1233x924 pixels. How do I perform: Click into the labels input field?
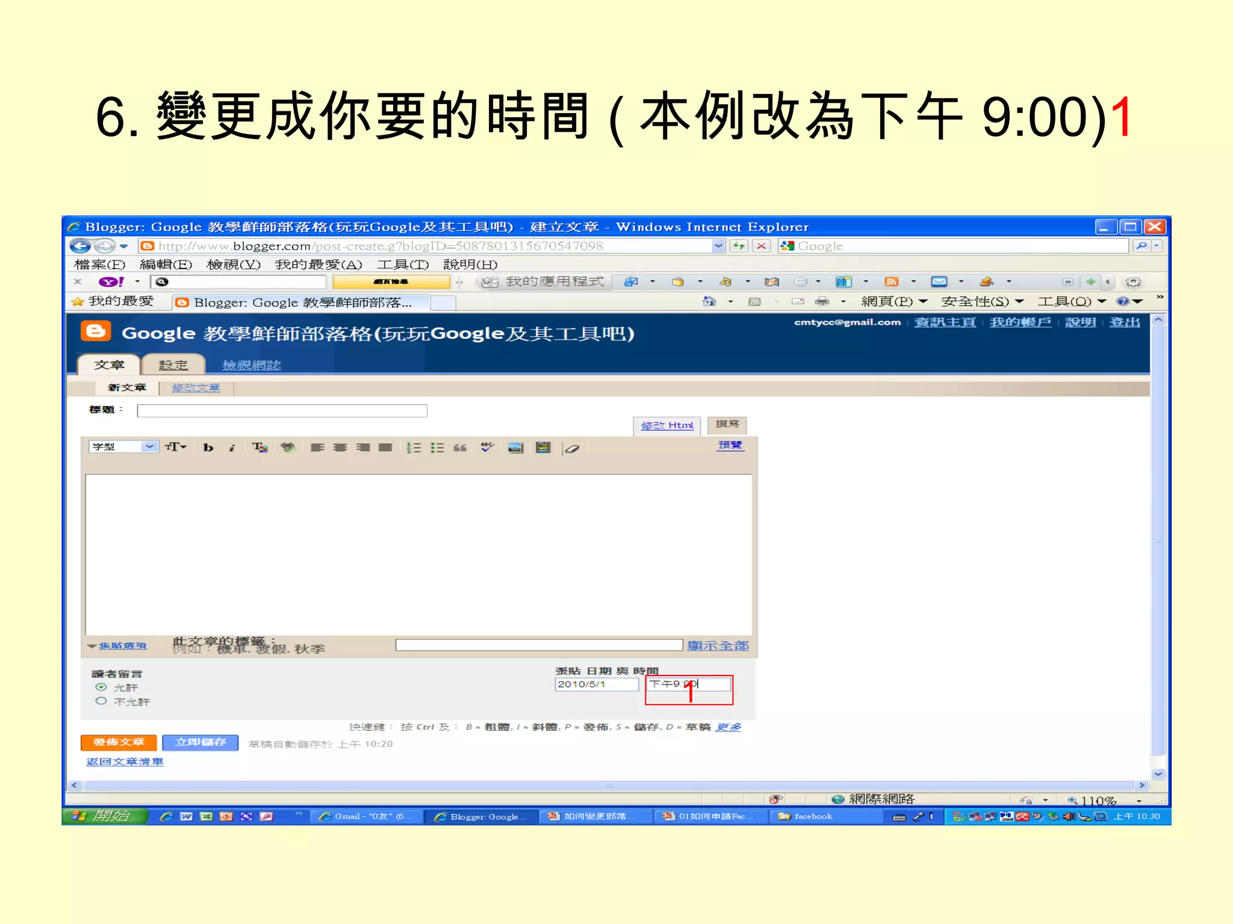(x=539, y=645)
